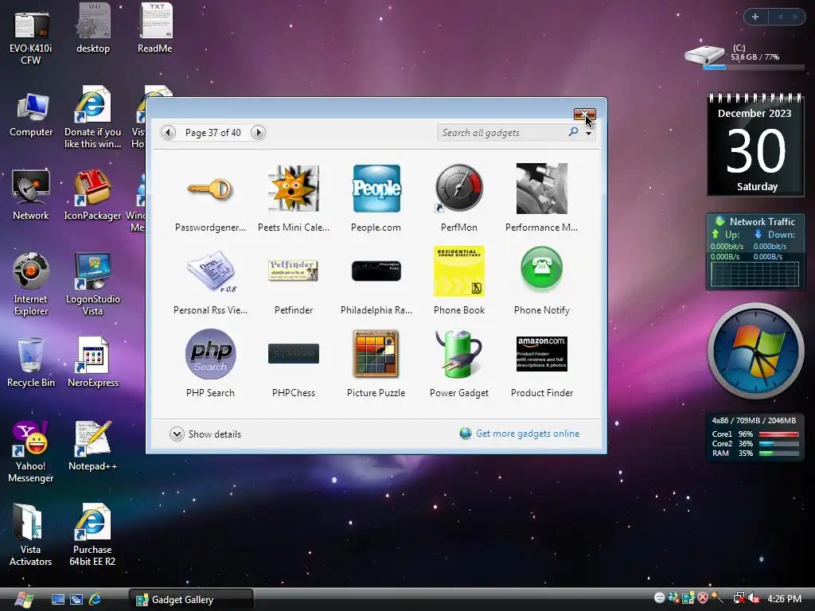Open the search filter dropdown arrow
The width and height of the screenshot is (815, 611).
click(588, 134)
